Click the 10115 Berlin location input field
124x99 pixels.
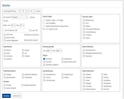(x=16, y=31)
